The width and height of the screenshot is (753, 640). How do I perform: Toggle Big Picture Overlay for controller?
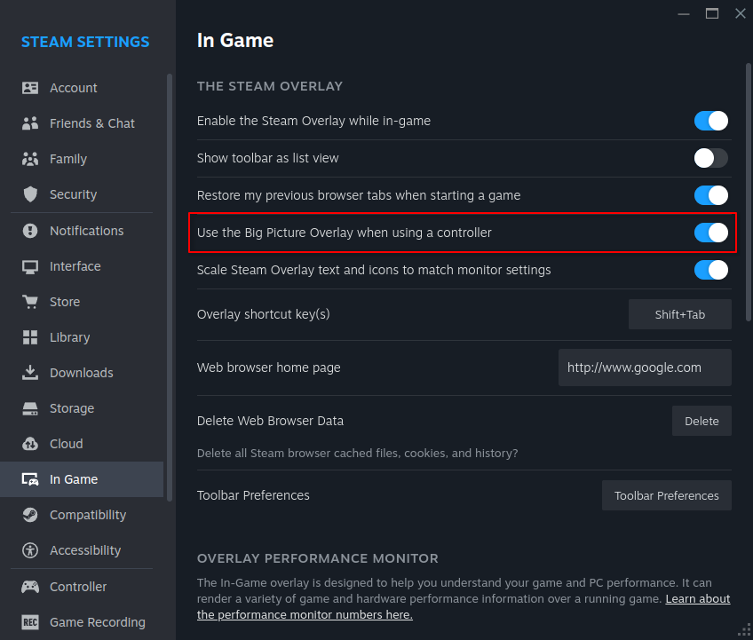[710, 233]
